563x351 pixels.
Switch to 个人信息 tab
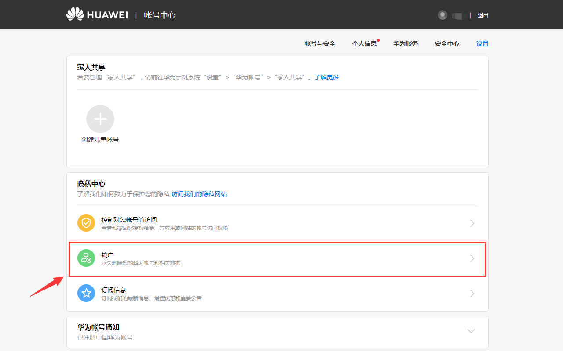pos(365,43)
